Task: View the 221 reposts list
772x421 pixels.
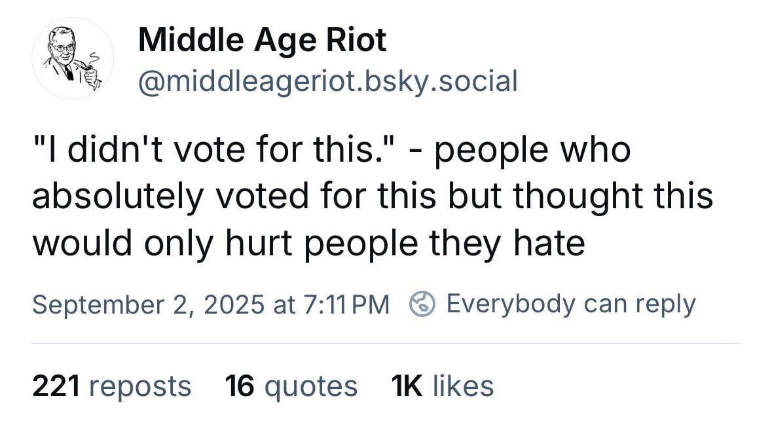Action: point(112,386)
